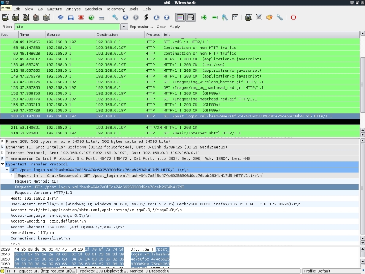Reload the capture file (green icon)
The image size is (365, 274).
(x=91, y=17)
